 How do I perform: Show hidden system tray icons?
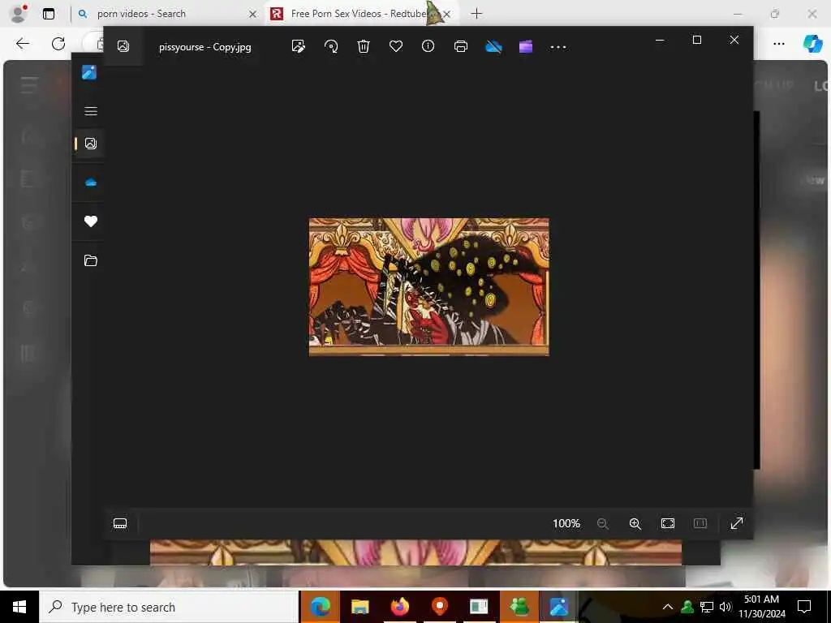[x=668, y=607]
